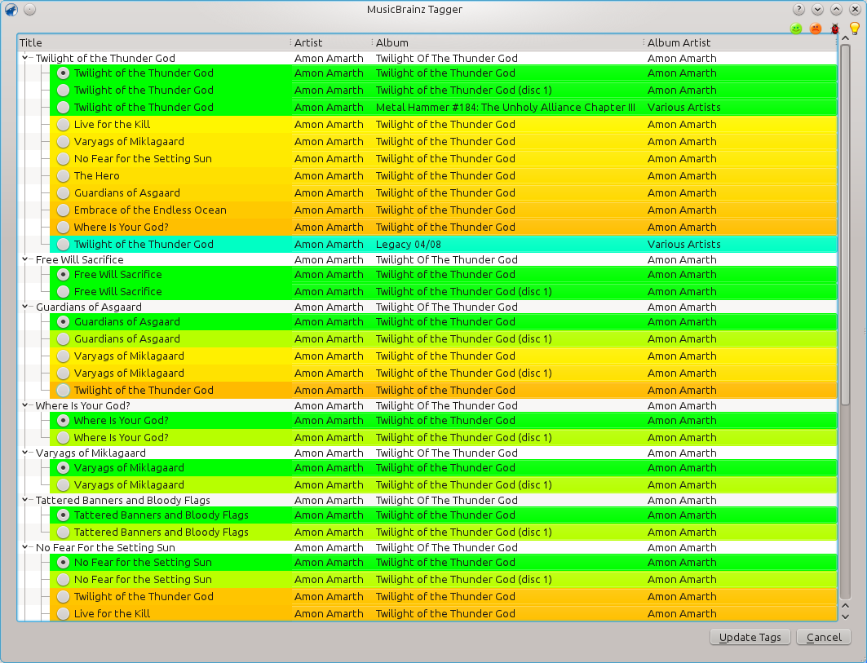Select The Hero radio option

pyautogui.click(x=64, y=176)
